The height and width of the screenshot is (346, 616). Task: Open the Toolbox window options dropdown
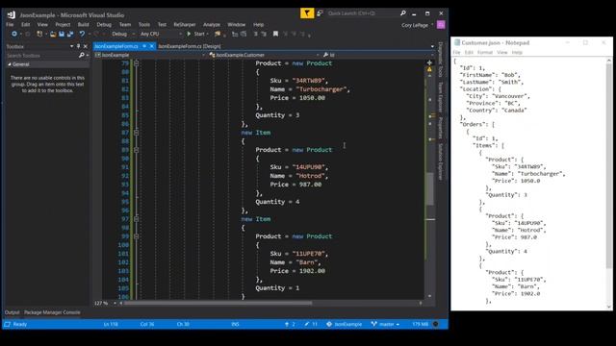click(71, 46)
